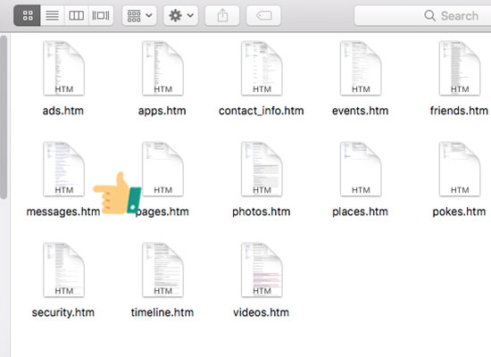Select the apps.htm file icon
This screenshot has width=491, height=357.
(x=162, y=68)
